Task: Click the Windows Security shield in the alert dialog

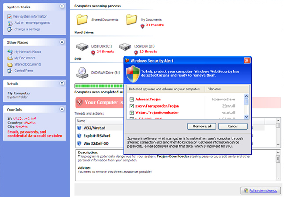Action: coord(133,74)
